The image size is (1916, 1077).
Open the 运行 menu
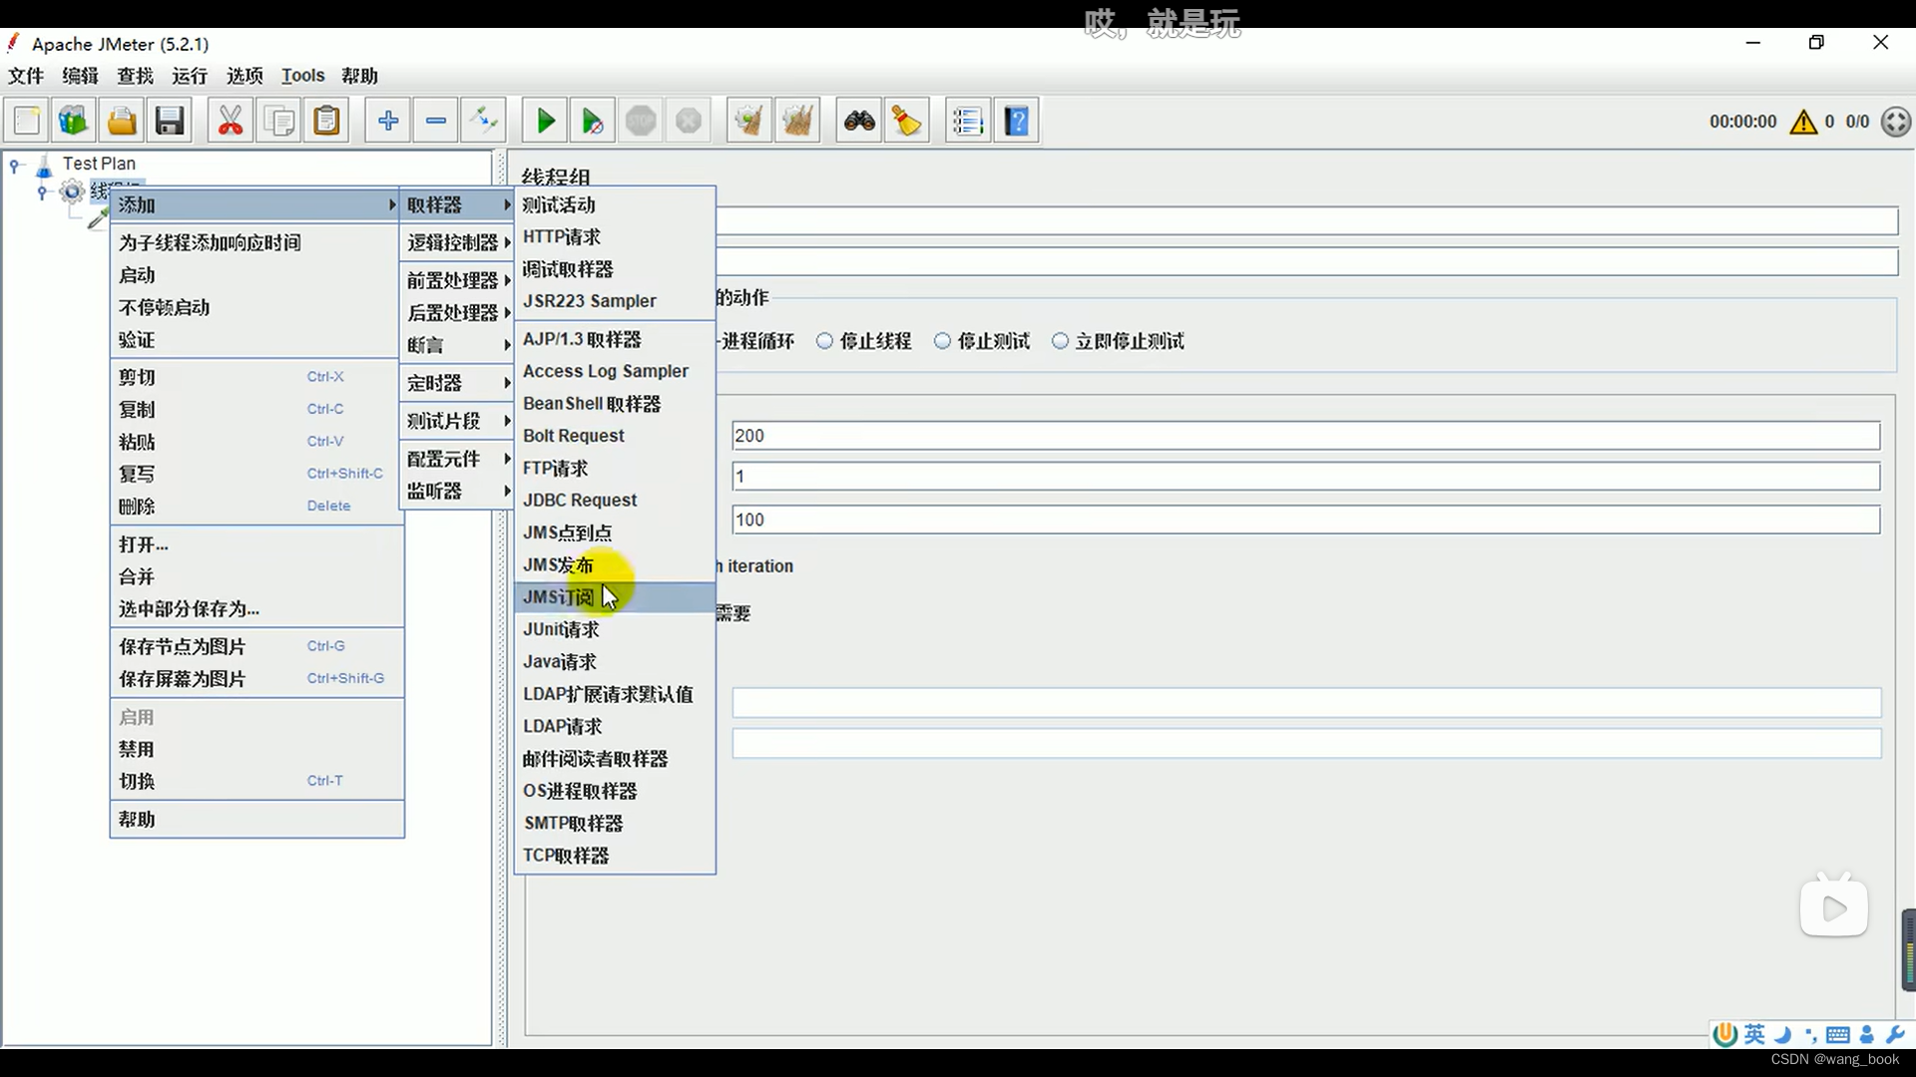(x=190, y=76)
